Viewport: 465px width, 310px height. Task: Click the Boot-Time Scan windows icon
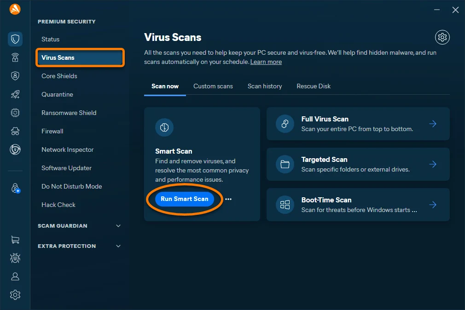(285, 205)
